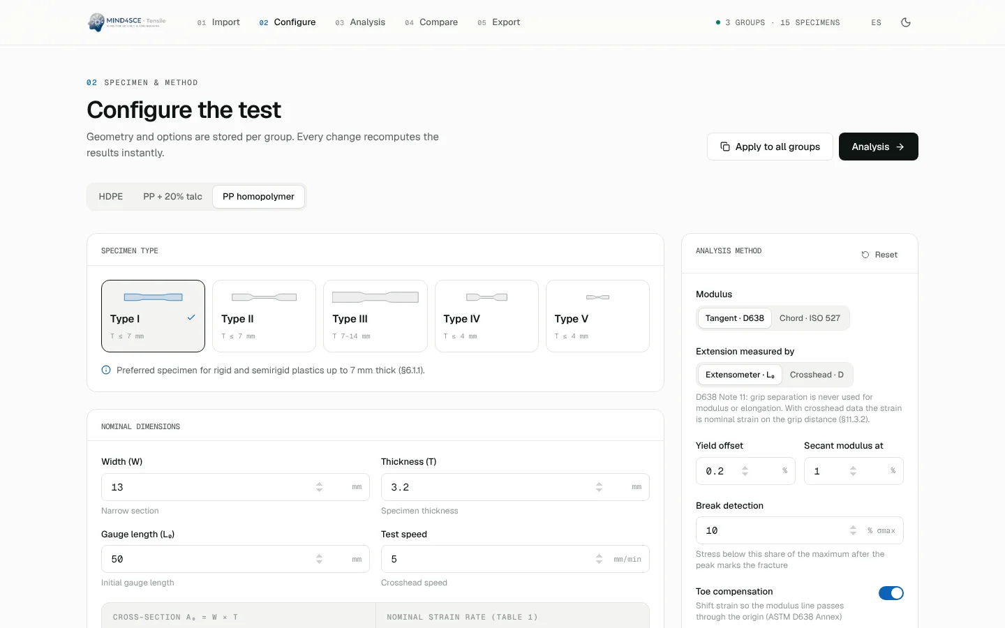Open the Export step
This screenshot has width=1005, height=628.
click(499, 22)
